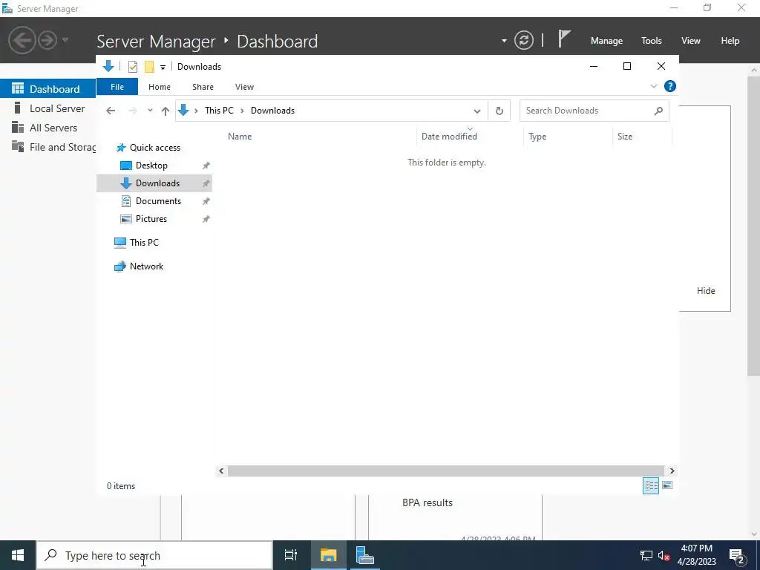Click the pin icon next to Desktop
Viewport: 760px width, 570px height.
point(206,166)
